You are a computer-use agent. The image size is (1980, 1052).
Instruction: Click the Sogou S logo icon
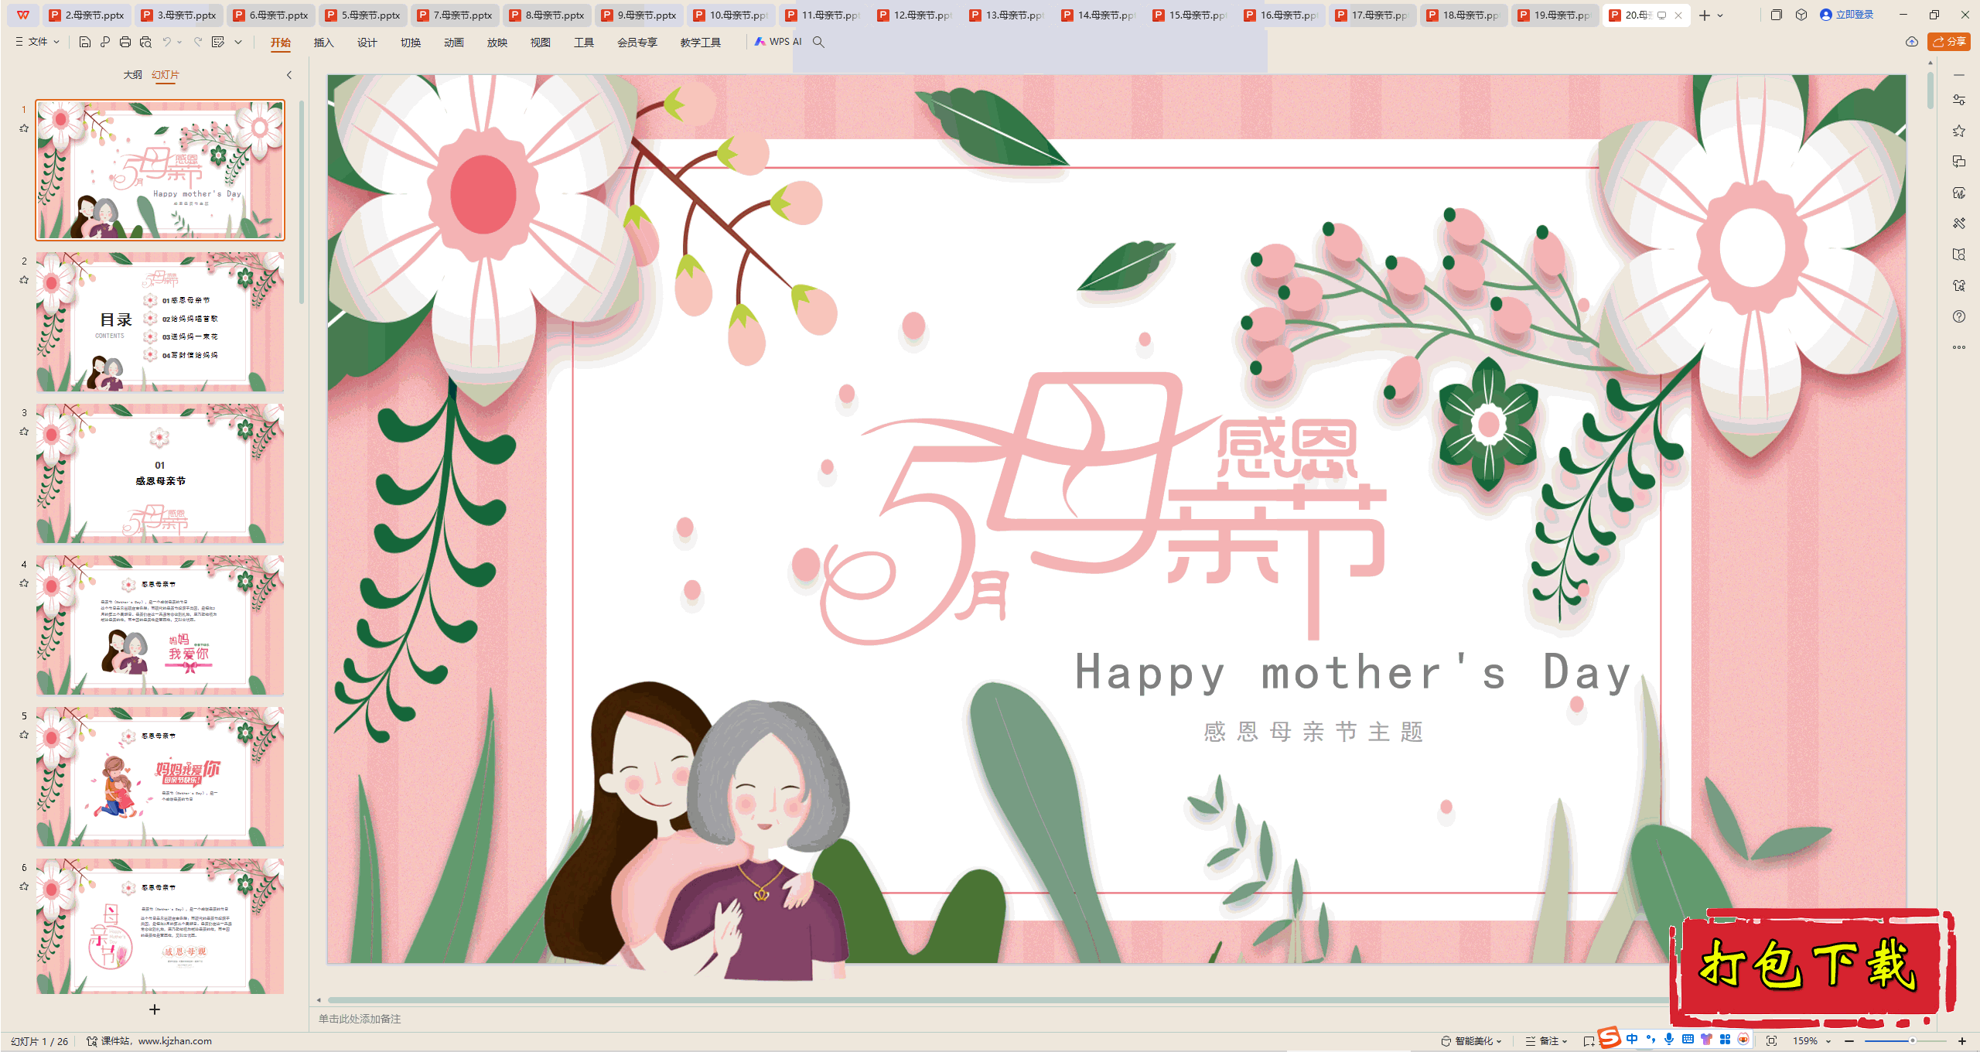[1609, 1037]
